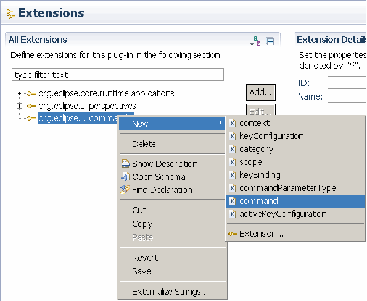Click the Open Schema document icon
The height and width of the screenshot is (301, 367).
click(x=125, y=177)
